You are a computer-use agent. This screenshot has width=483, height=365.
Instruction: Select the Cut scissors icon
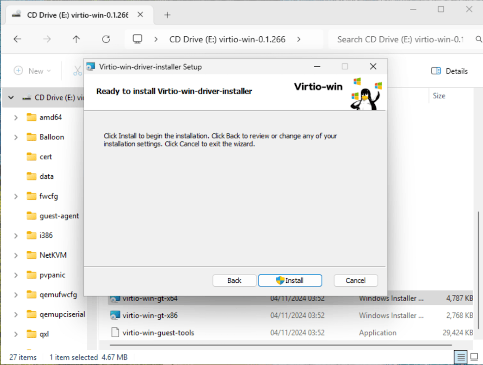coord(77,71)
